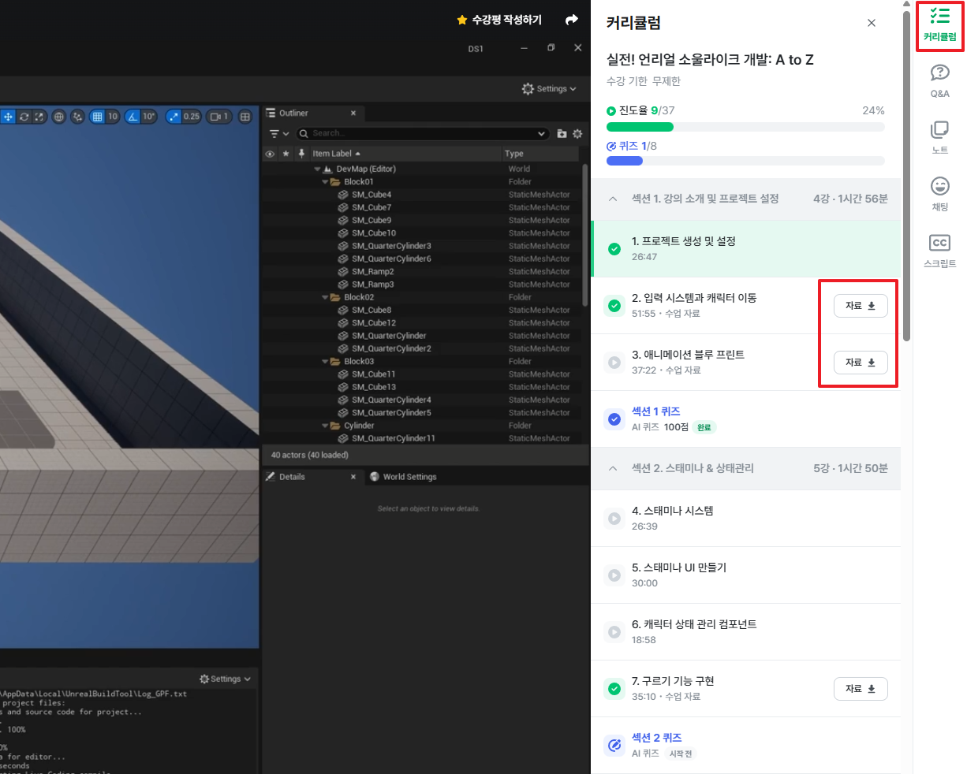The image size is (967, 774).
Task: Click the share arrow icon
Action: coord(572,20)
